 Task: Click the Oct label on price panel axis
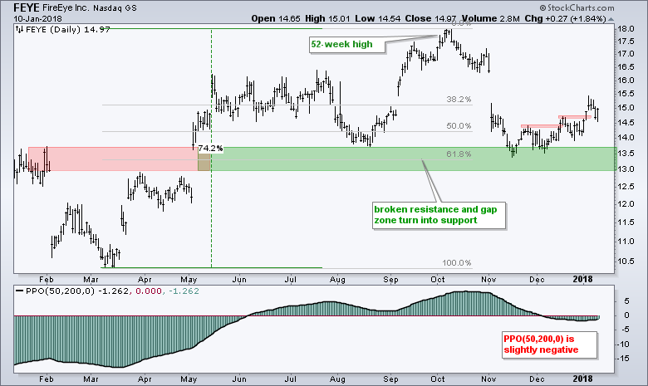coord(438,280)
